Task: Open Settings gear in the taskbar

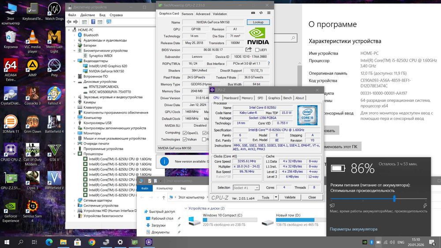Action: point(120,242)
